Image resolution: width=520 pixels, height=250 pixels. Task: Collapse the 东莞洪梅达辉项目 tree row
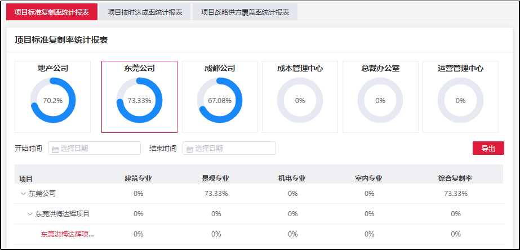[x=30, y=214]
